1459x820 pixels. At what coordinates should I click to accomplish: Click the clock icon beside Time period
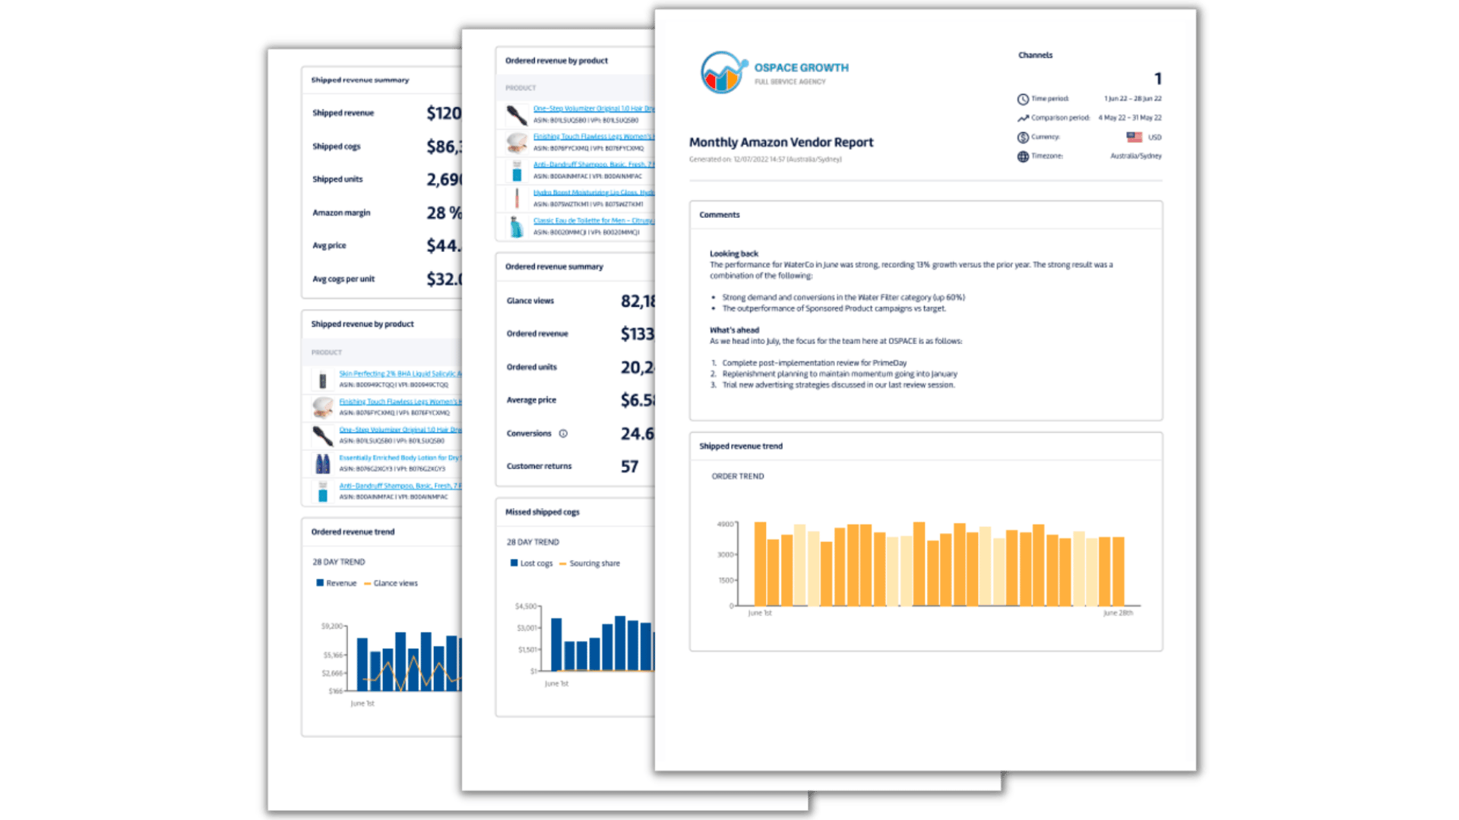[x=1022, y=98]
